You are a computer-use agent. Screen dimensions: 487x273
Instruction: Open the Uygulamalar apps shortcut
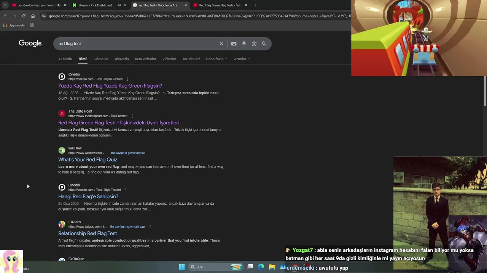pos(14,25)
